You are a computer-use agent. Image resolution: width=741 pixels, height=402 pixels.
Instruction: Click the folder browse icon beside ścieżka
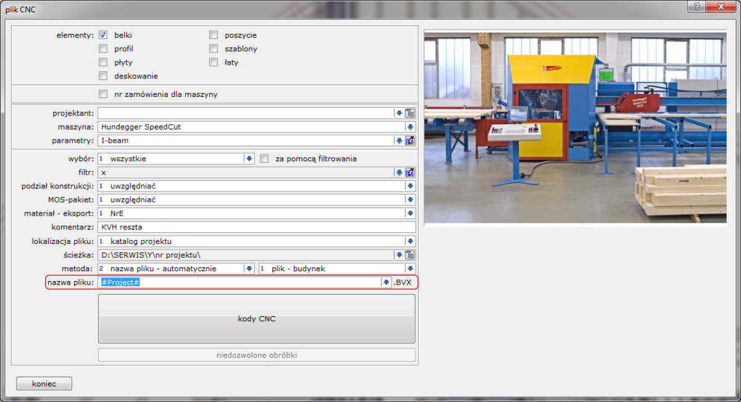pos(410,254)
